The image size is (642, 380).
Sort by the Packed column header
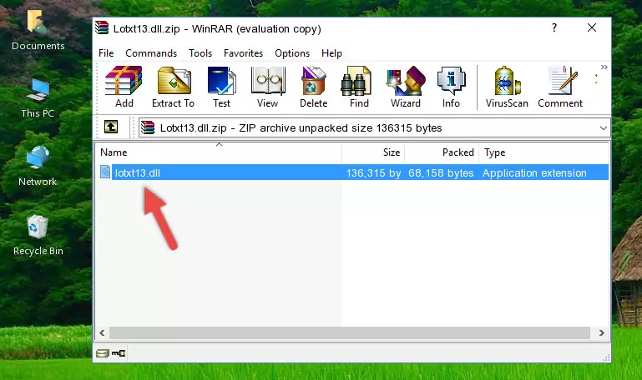tap(442, 152)
